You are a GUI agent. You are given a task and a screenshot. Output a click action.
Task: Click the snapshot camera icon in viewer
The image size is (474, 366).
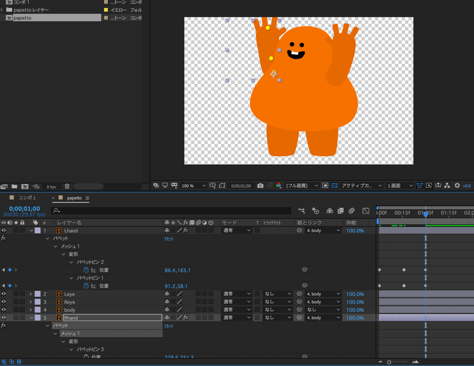pos(260,185)
